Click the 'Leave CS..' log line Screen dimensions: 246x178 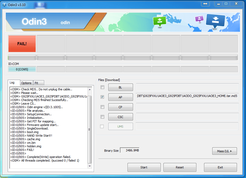click(x=23, y=104)
